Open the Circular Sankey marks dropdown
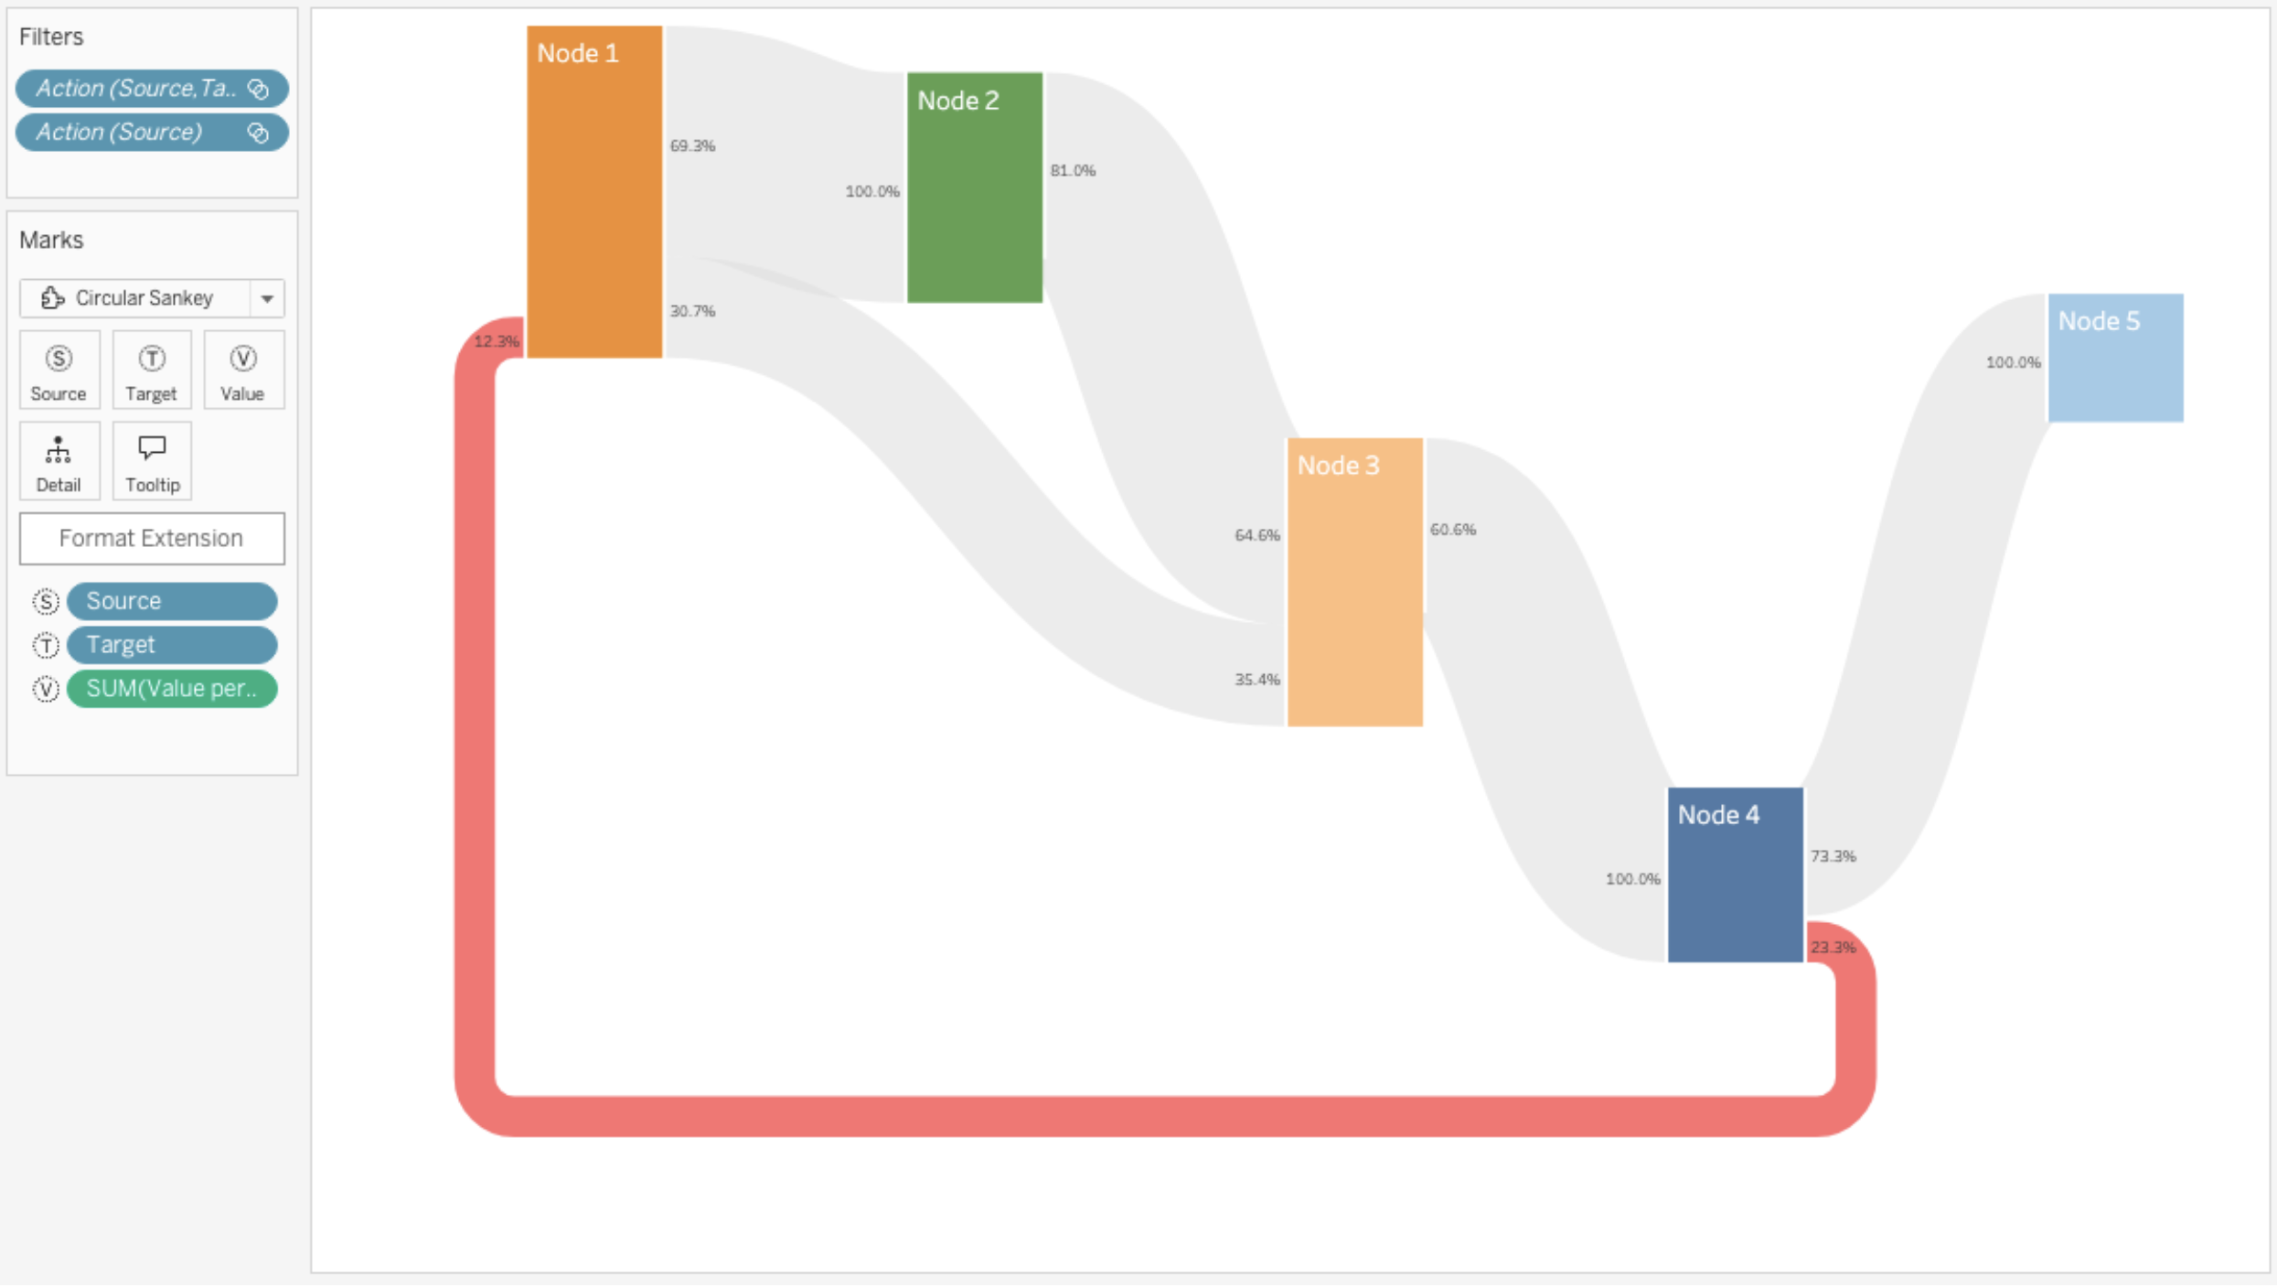This screenshot has height=1288, width=2277. pos(267,297)
